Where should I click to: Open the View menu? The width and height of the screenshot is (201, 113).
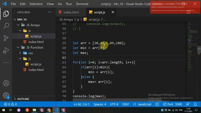point(50,4)
